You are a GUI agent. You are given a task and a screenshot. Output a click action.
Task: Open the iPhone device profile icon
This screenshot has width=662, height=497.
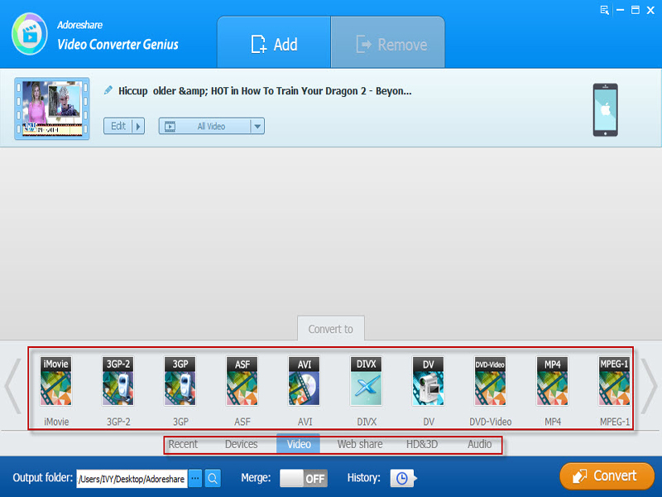(605, 110)
